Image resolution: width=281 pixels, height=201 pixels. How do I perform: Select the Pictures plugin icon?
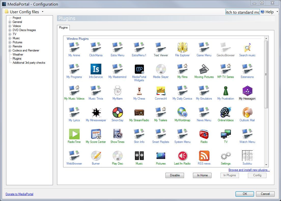161,156
